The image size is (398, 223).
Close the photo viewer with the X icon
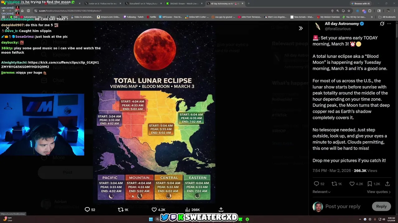(7, 28)
